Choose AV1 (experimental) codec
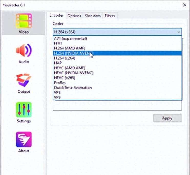This screenshot has height=175, width=190. click(117, 39)
